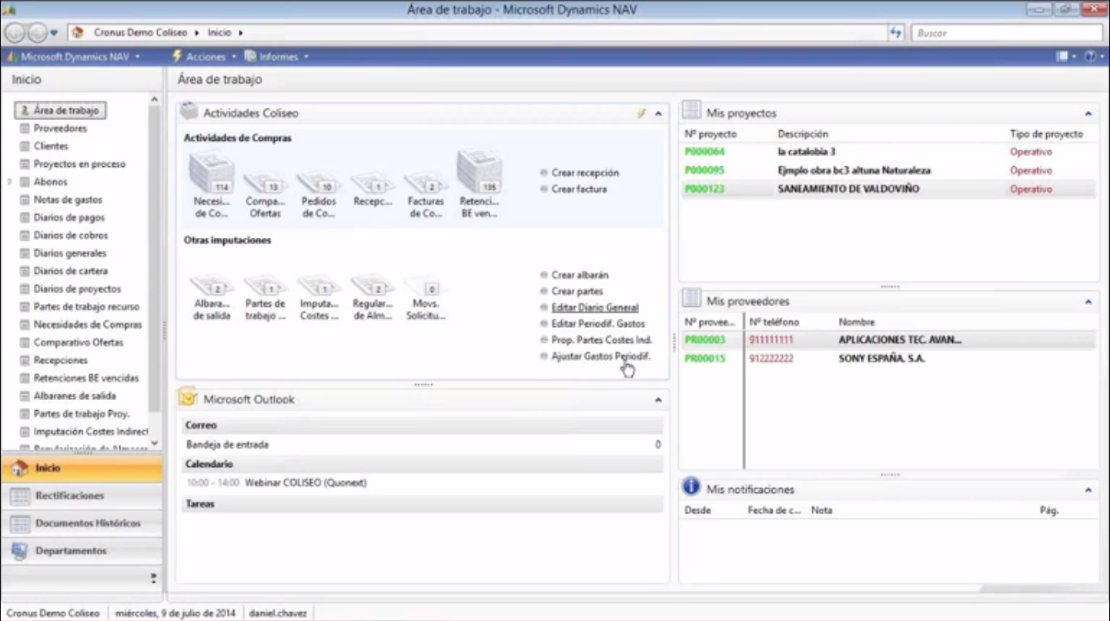Click the Editar Diario General link
The height and width of the screenshot is (621, 1110).
[x=594, y=308]
